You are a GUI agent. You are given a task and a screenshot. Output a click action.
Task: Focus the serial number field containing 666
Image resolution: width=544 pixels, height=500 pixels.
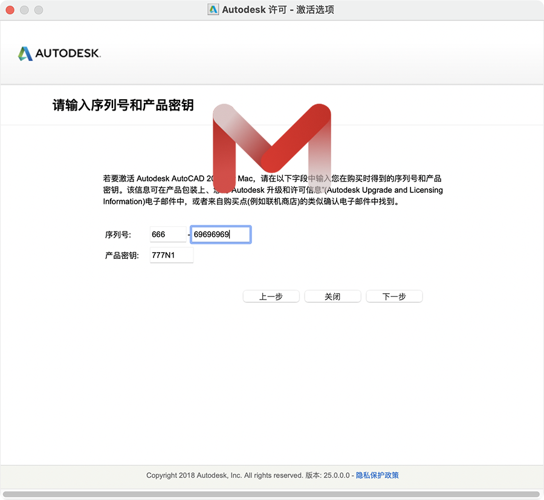pyautogui.click(x=167, y=235)
